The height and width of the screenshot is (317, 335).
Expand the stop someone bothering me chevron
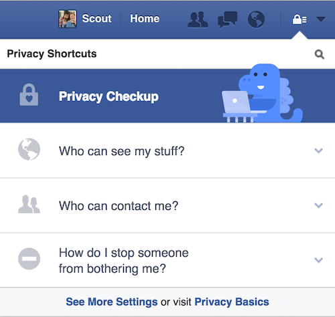coord(318,260)
